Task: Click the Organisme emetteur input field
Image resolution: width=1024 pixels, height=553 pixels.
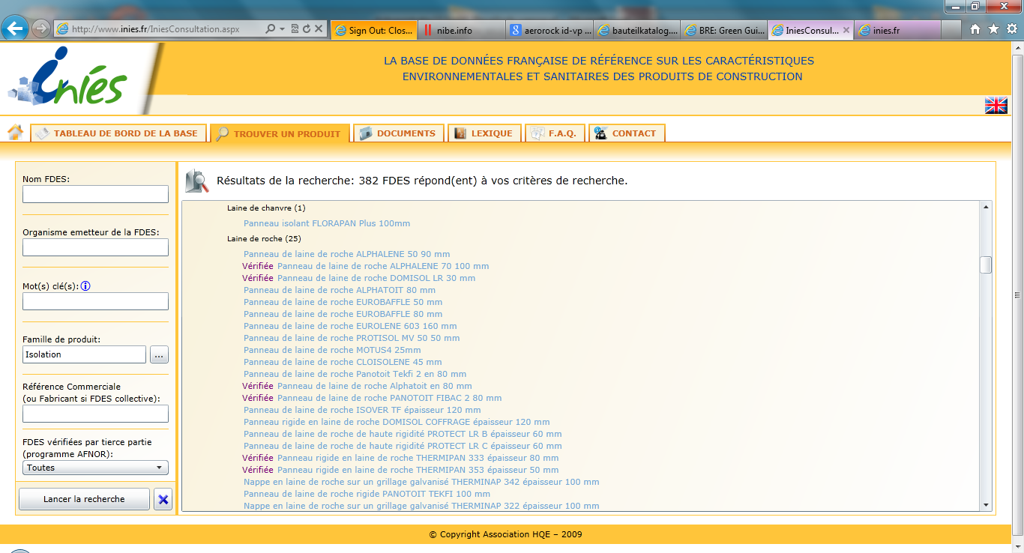Action: point(95,247)
